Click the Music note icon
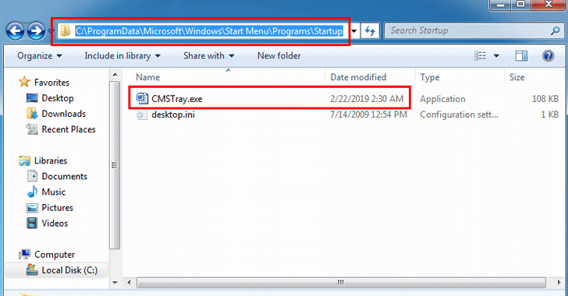 32,192
